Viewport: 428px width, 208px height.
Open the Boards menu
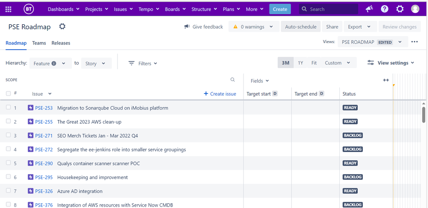(x=175, y=9)
